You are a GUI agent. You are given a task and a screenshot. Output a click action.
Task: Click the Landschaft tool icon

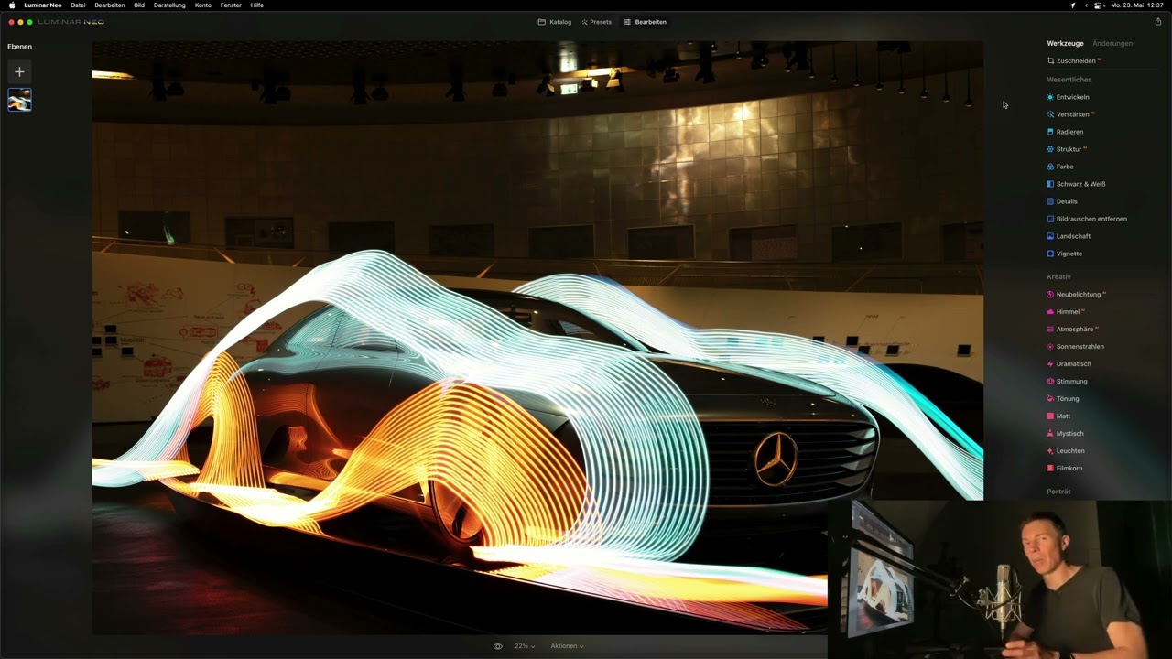point(1050,236)
